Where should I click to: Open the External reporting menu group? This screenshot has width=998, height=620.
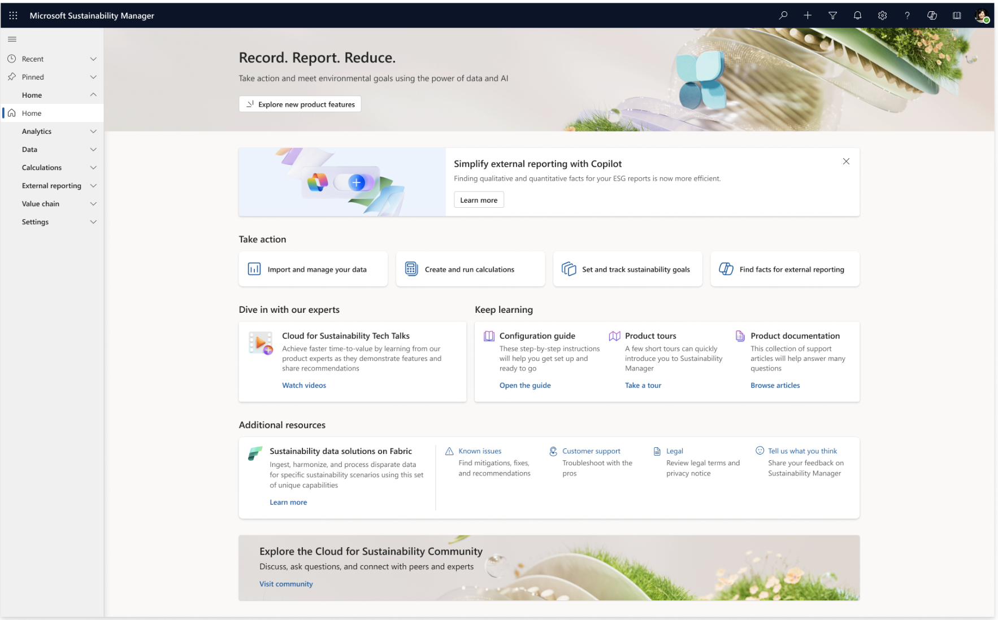[52, 185]
